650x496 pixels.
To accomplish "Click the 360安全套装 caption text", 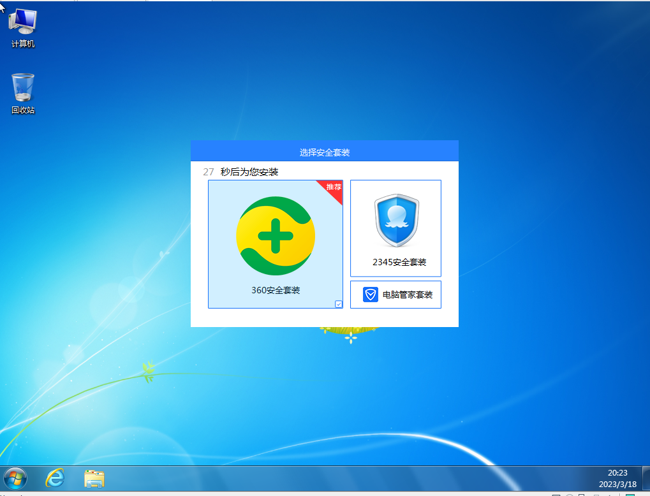I will pos(276,290).
